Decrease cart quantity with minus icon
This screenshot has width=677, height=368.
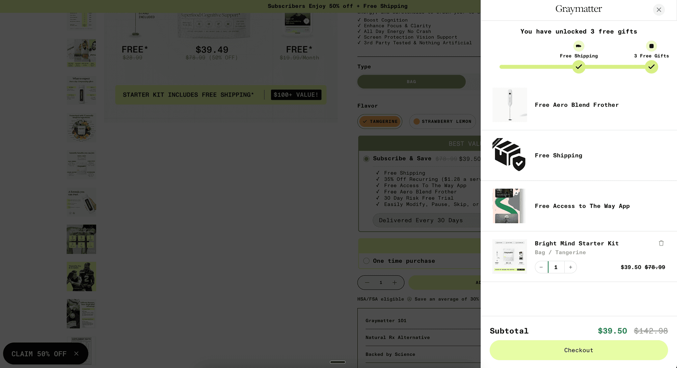point(541,267)
